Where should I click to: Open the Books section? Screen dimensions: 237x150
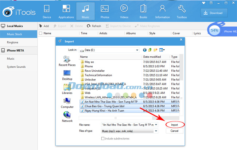(143, 11)
